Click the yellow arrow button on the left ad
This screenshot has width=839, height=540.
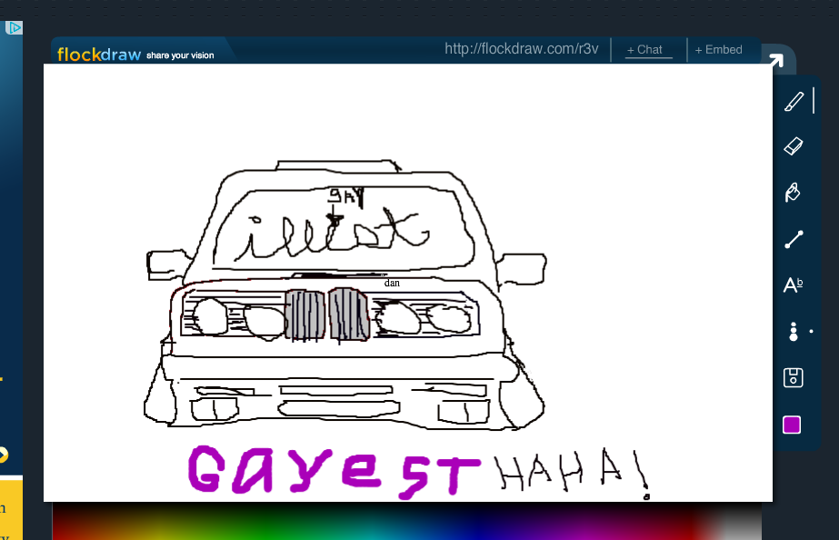(3, 455)
